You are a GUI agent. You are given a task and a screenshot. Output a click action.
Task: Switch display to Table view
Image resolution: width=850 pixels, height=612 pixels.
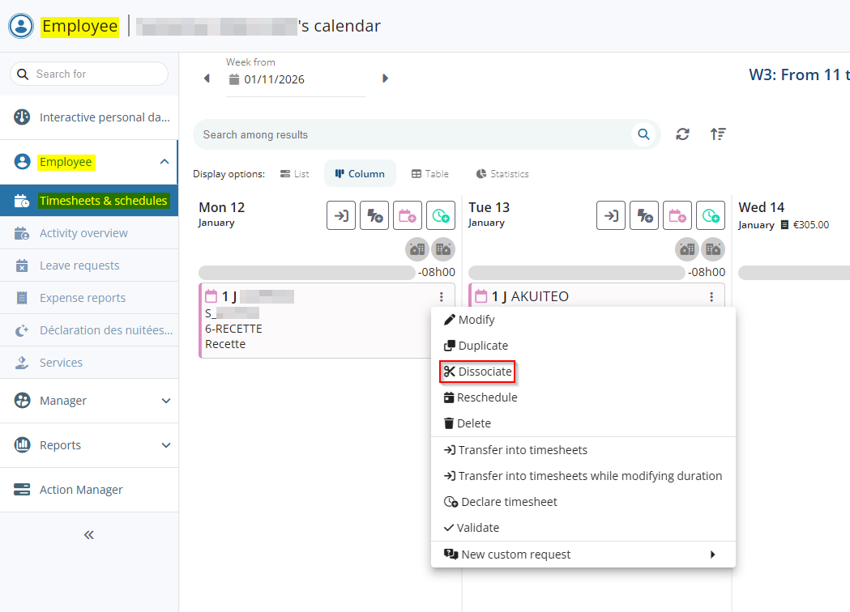(x=430, y=174)
